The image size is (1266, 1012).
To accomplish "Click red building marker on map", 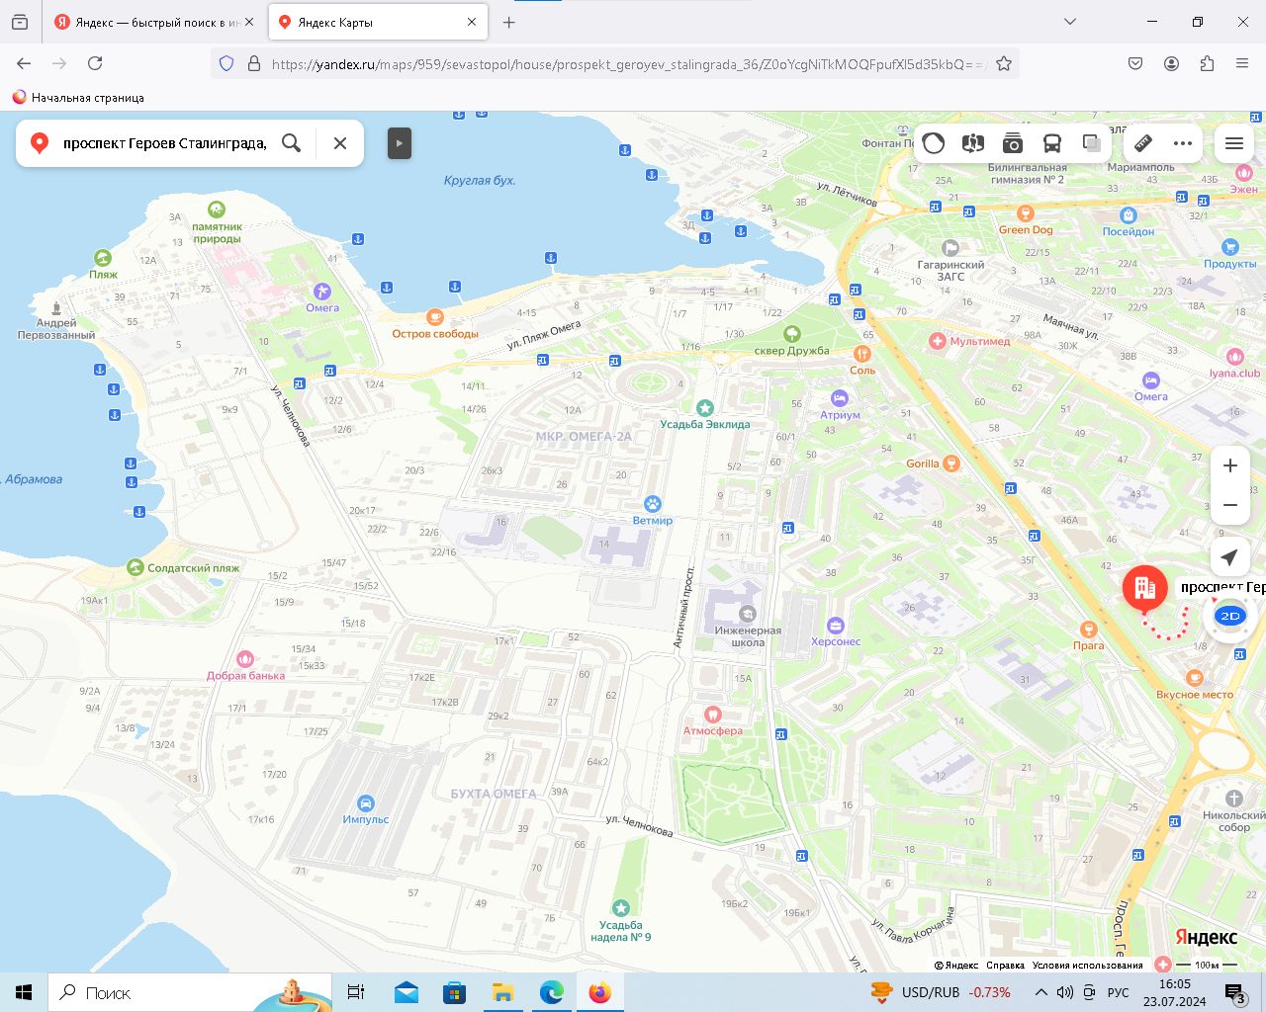I will [x=1145, y=590].
